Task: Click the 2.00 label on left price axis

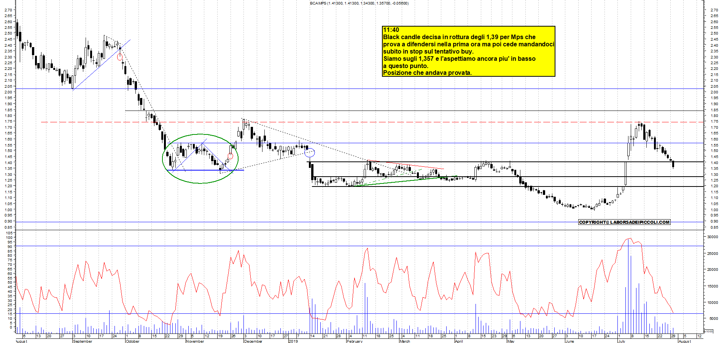Action: point(9,92)
